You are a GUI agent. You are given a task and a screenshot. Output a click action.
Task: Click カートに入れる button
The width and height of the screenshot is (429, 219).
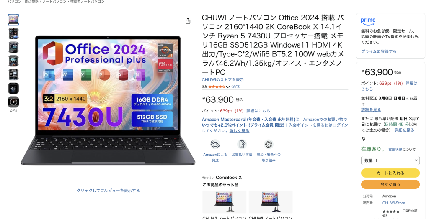point(390,173)
